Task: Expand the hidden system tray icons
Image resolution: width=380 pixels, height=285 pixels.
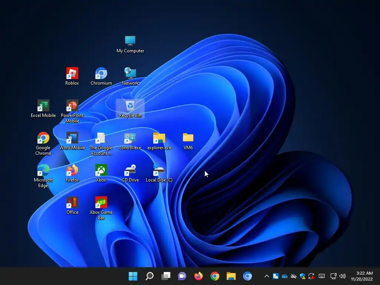Action: click(x=266, y=276)
